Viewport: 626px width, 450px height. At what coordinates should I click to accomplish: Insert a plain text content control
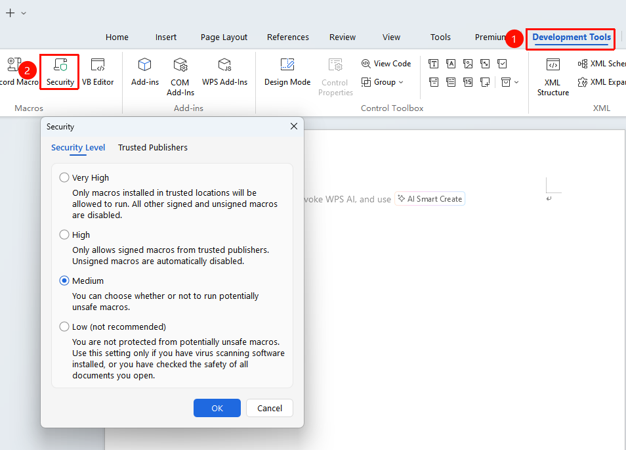click(x=451, y=64)
